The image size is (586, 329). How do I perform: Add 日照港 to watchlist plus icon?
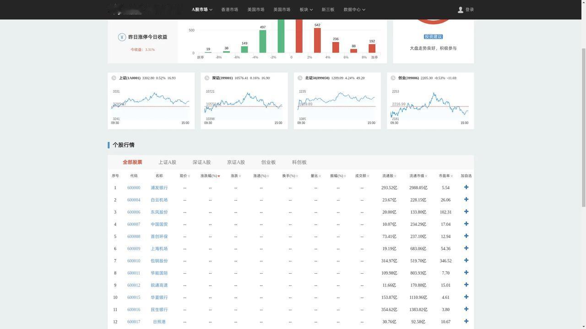tap(466, 321)
